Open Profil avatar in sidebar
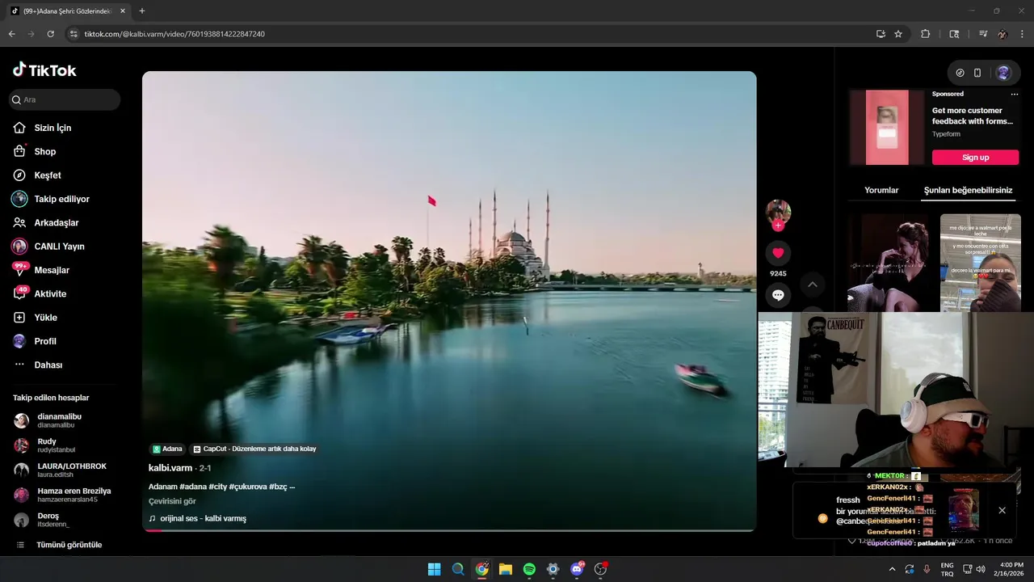1034x582 pixels. click(x=19, y=341)
